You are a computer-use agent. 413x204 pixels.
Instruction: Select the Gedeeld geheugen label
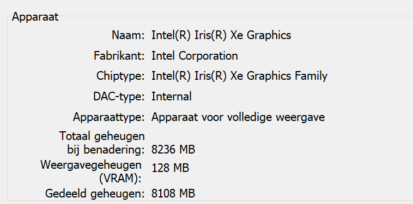[x=95, y=194]
